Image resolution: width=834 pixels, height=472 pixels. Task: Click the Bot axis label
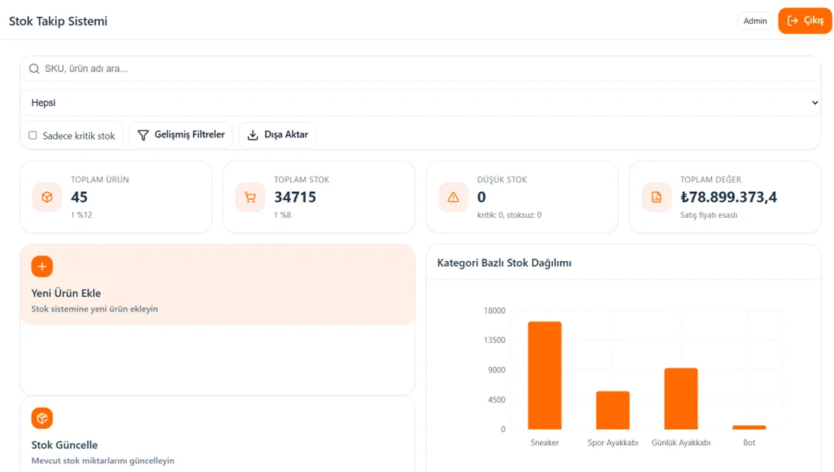point(749,443)
